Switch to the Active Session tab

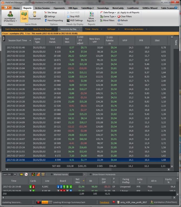[42, 8]
